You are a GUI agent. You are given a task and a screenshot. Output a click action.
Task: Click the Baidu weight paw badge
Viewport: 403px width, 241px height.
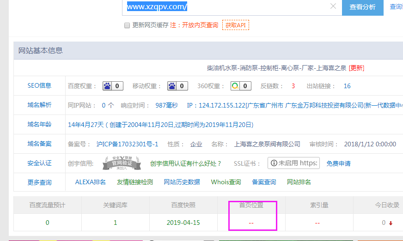(x=113, y=86)
